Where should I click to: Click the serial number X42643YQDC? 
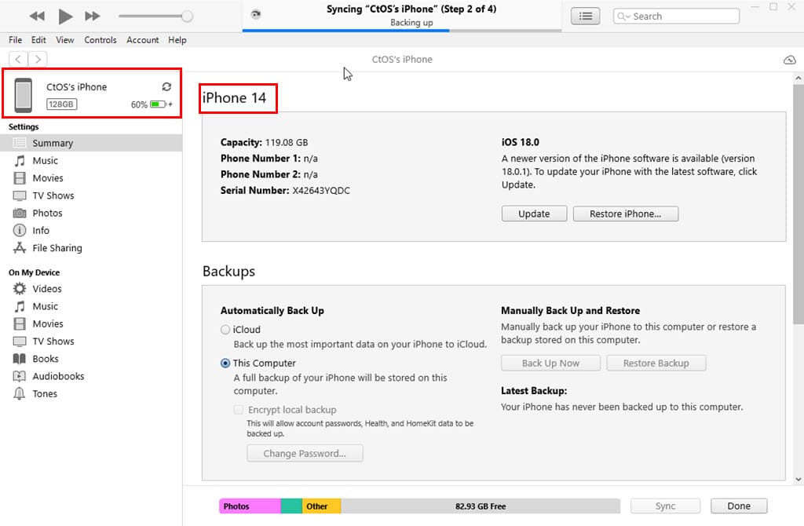pos(321,191)
